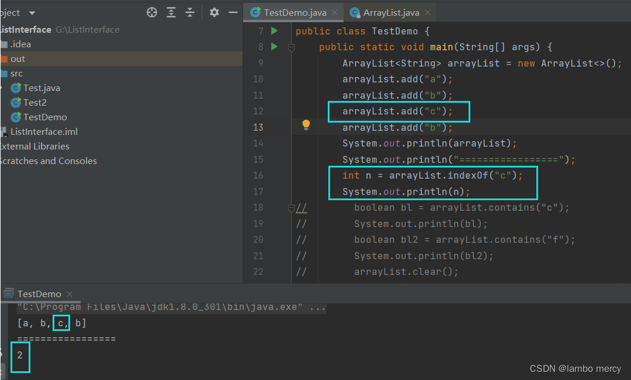Screen dimensions: 631x380
Task: Expand all in Project panel toolbar
Action: [171, 12]
